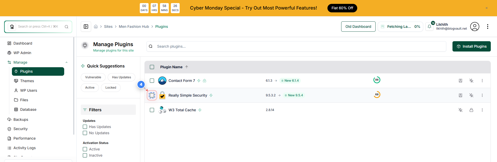Screen dimensions: 497x162
Task: Select Plugins in sidebar
Action: coord(38,71)
